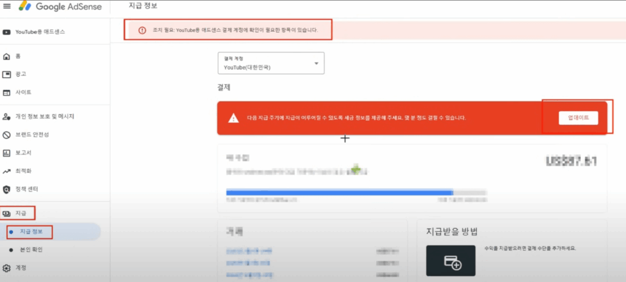The image size is (626, 282).
Task: Open 본인 확인 in the sidebar
Action: click(x=31, y=250)
